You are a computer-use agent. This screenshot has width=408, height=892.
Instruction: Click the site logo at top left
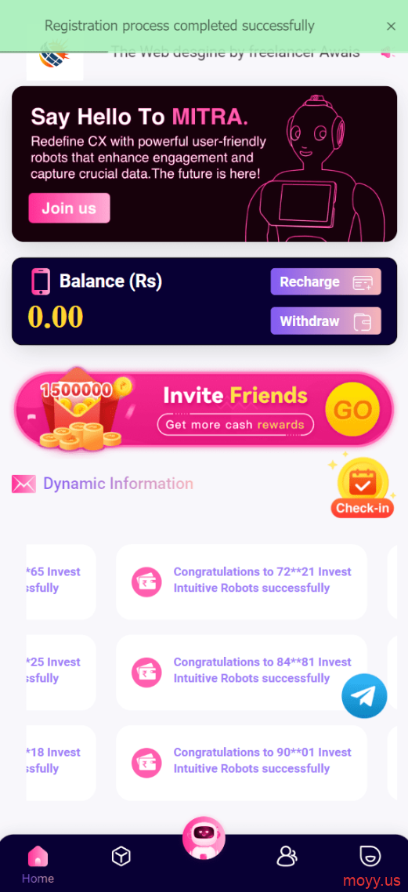[55, 57]
